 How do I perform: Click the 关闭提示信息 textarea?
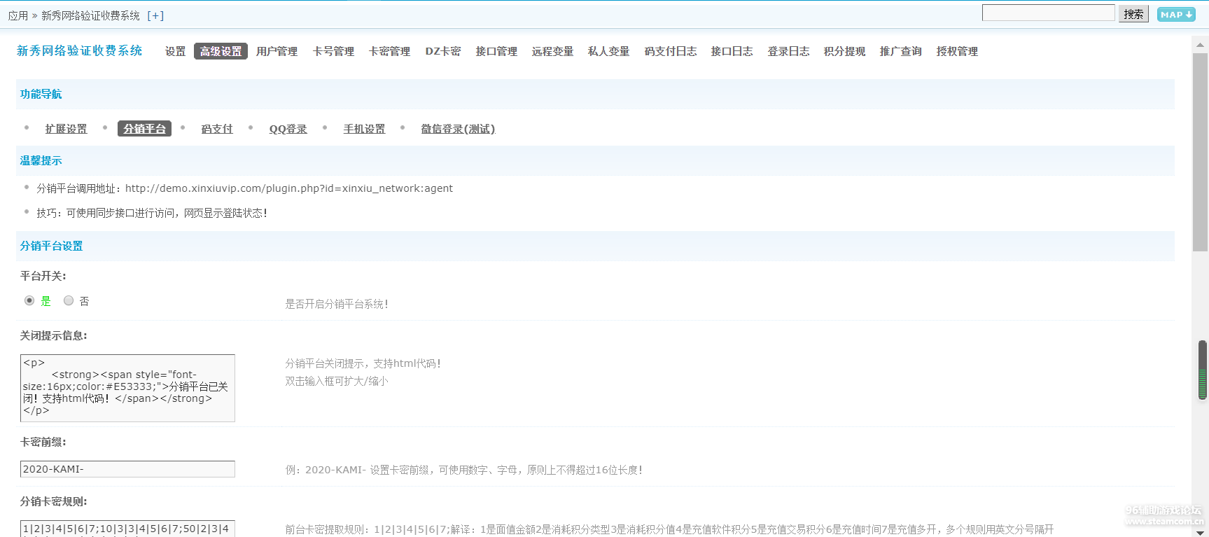[127, 388]
